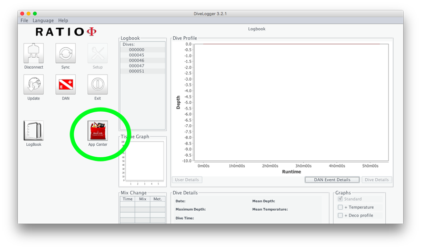
Task: Click the DAN Event Details button
Action: click(332, 180)
